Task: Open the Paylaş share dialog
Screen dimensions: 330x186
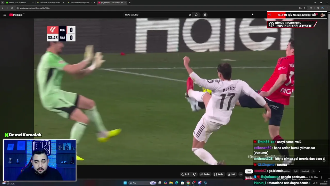Action: (x=205, y=174)
